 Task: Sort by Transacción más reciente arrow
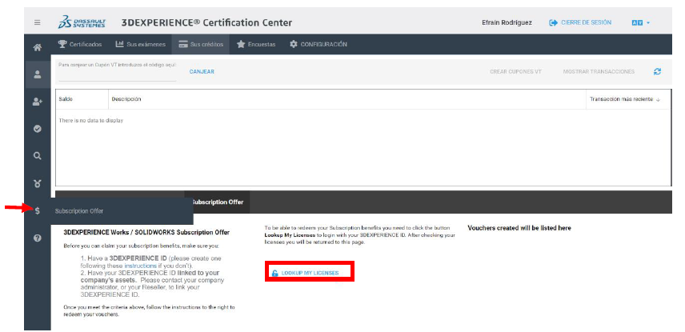pos(659,99)
